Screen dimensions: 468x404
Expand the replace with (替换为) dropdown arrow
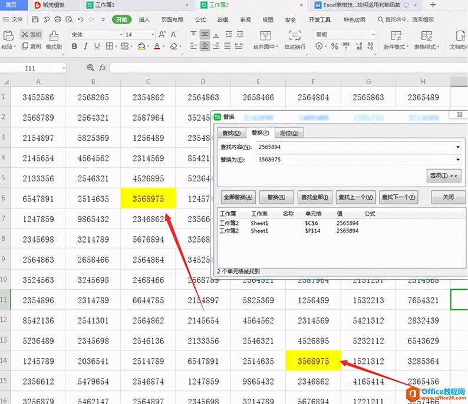click(x=458, y=160)
